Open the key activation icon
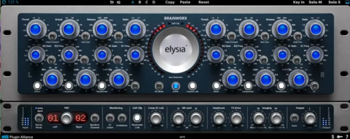This screenshot has height=139, width=350. click(x=339, y=137)
